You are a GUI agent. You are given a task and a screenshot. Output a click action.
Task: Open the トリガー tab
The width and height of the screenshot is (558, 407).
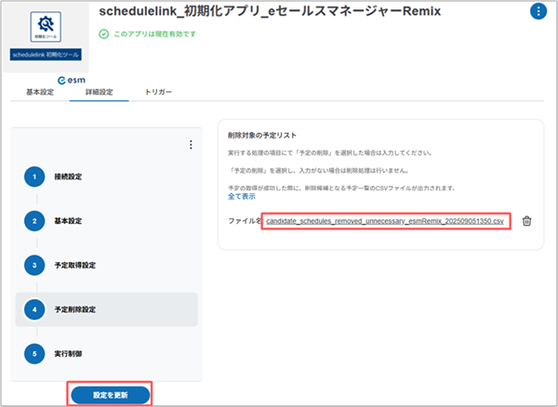(x=158, y=92)
